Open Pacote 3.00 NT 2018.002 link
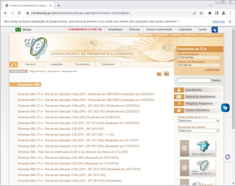236x186 pixels. tap(79, 123)
